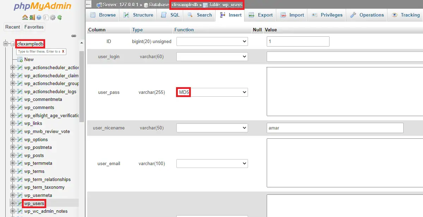Screen dimensions: 423x217
Task: Click the collapse arrow left of Server breadcrumb
Action: pos(89,5)
